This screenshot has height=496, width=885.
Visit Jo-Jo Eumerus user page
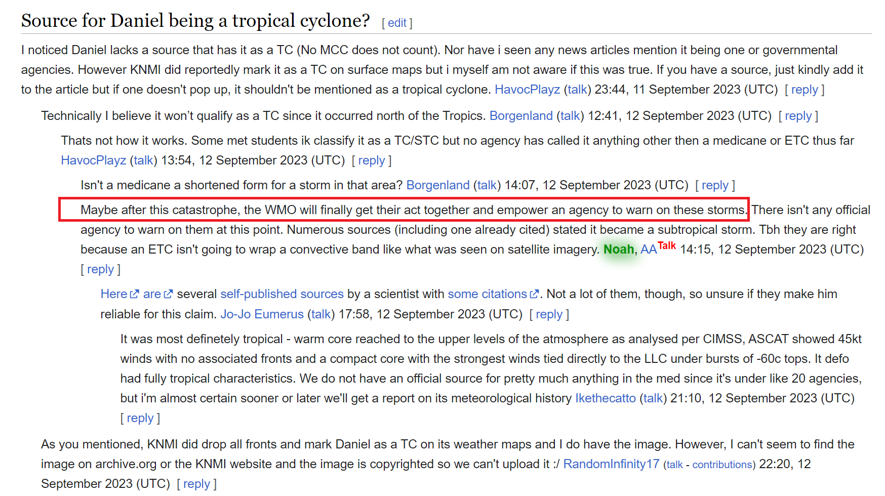point(262,314)
